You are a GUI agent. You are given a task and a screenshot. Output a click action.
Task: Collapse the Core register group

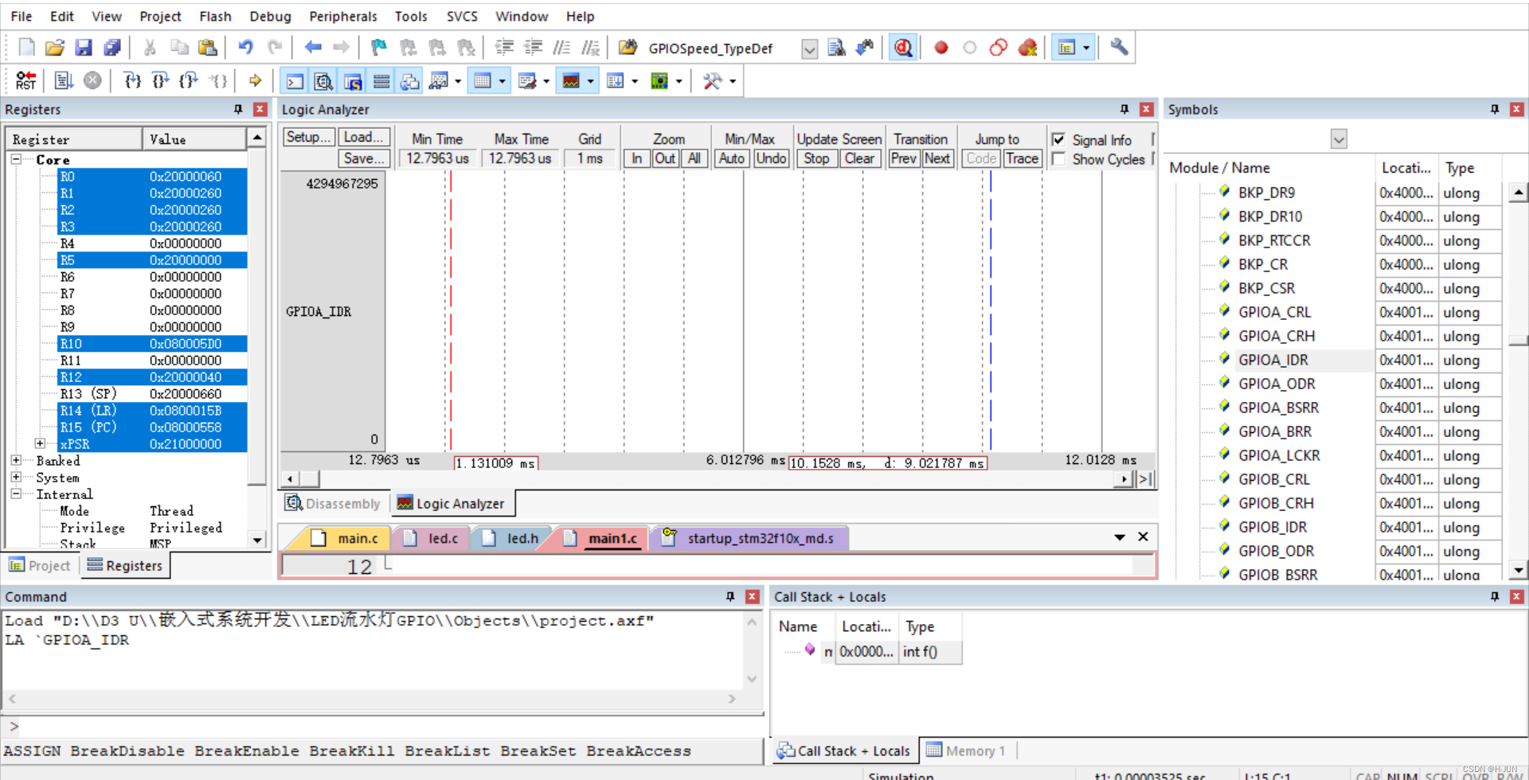pos(16,159)
